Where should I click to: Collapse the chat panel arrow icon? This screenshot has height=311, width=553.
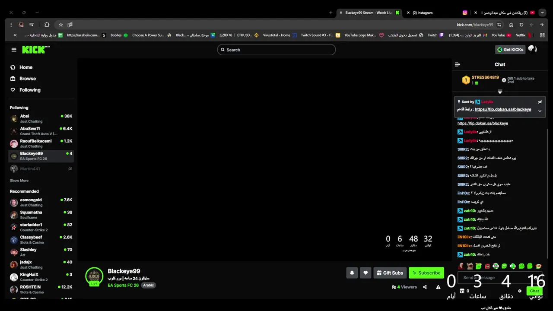458,64
